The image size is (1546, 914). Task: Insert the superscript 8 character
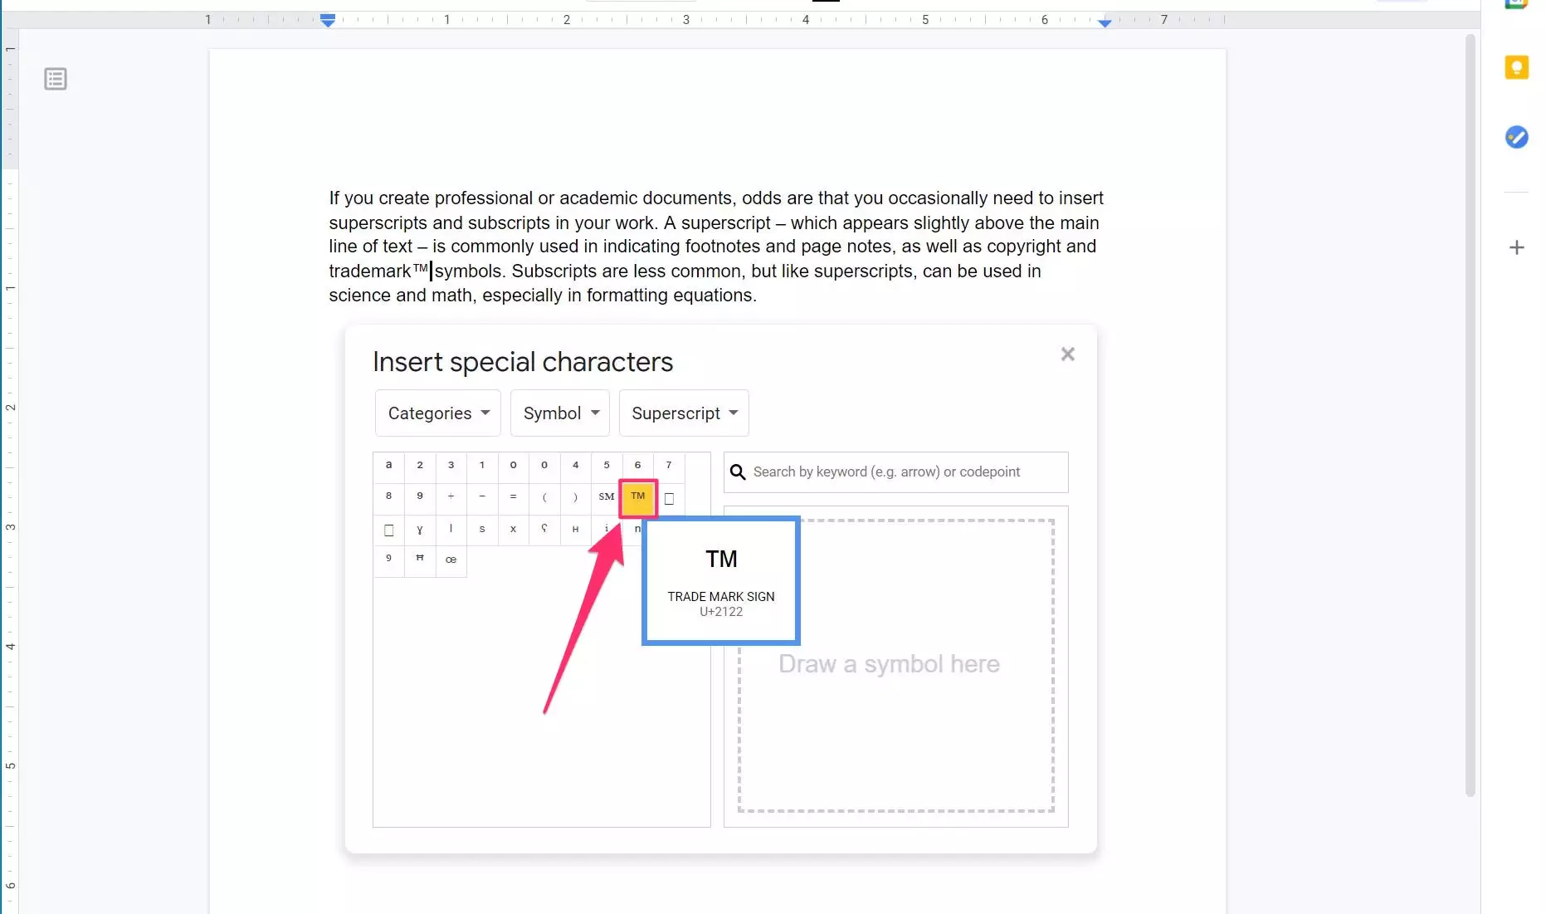pyautogui.click(x=388, y=497)
